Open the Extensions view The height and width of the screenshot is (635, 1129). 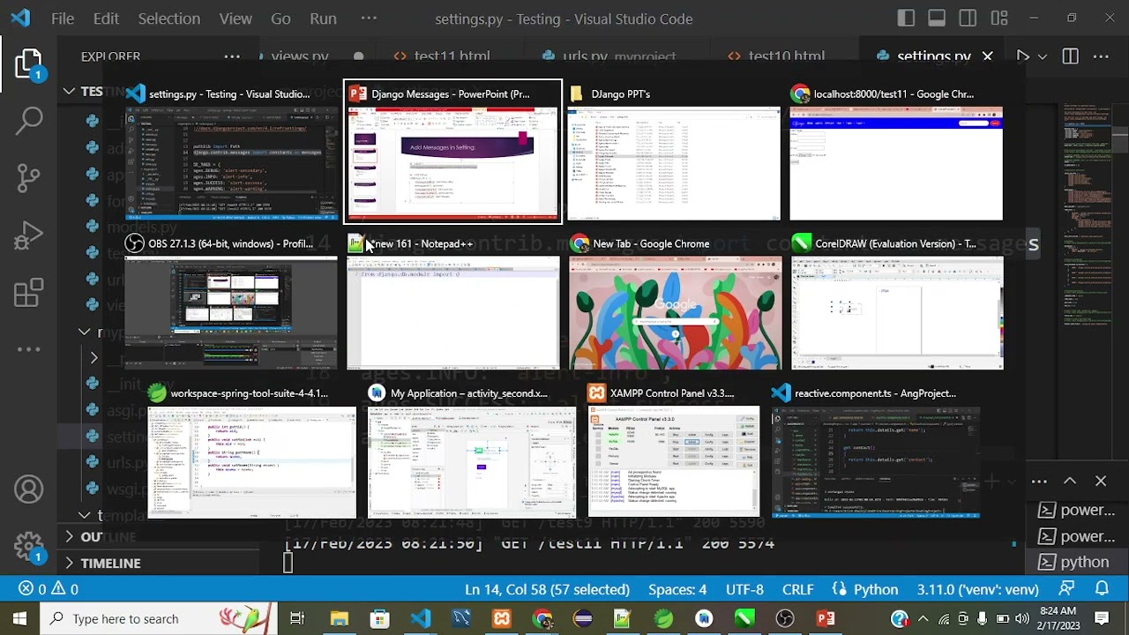point(29,293)
